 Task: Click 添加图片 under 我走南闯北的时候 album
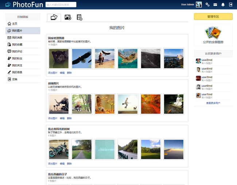coord(53,164)
